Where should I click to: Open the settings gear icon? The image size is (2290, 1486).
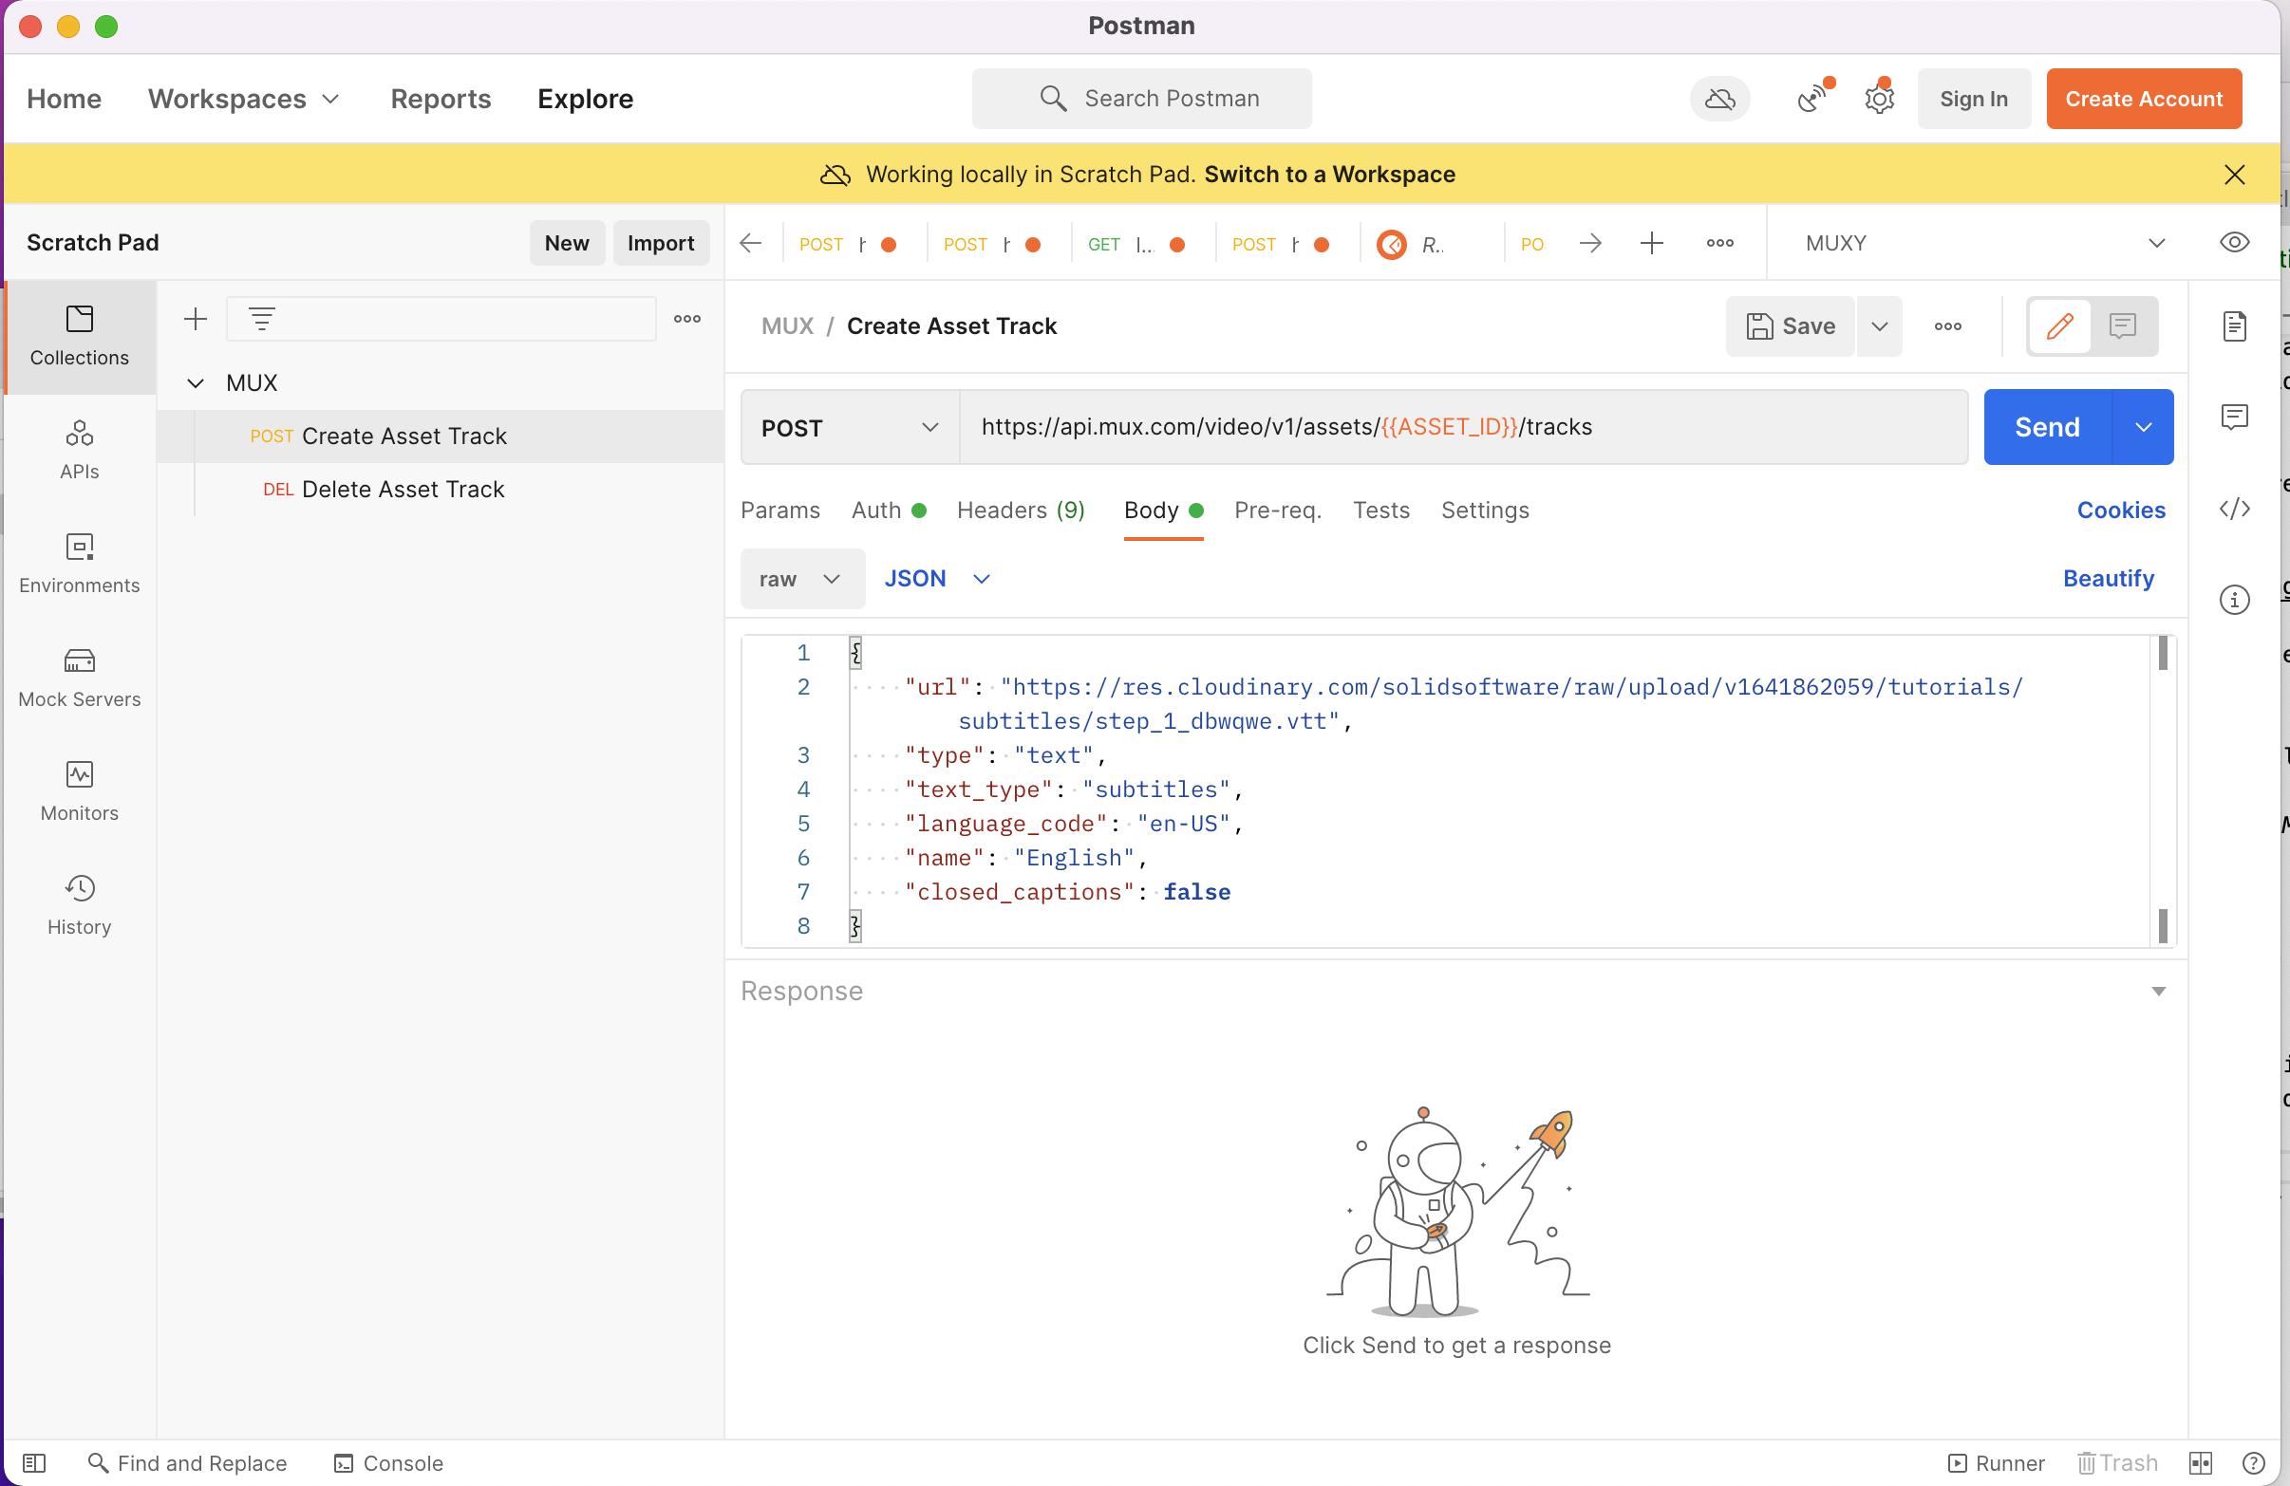(x=1879, y=98)
